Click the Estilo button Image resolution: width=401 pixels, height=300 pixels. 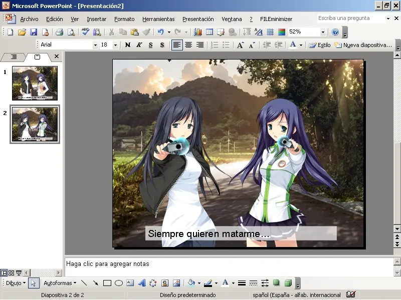(x=320, y=45)
